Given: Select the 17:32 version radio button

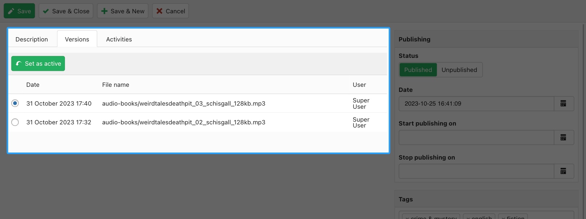Looking at the screenshot, I should pos(15,122).
